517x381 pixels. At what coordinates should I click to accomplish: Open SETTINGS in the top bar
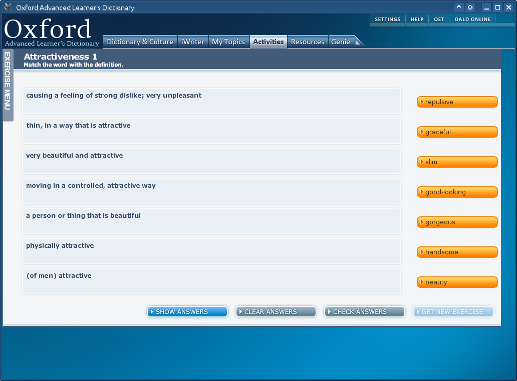coord(387,20)
